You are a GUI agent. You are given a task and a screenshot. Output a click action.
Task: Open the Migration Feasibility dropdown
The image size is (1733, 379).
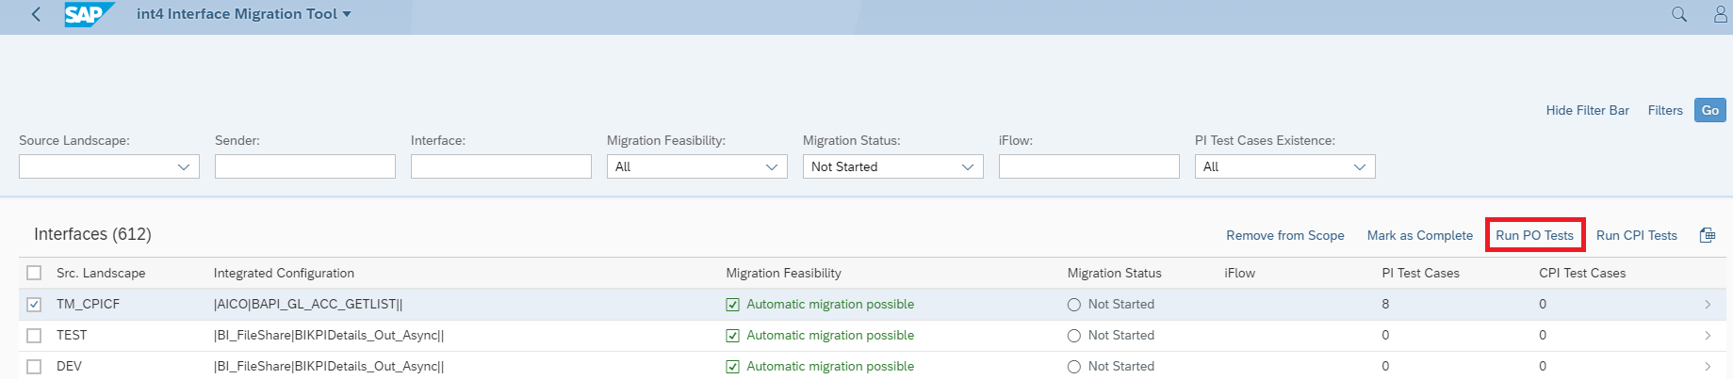pyautogui.click(x=771, y=167)
